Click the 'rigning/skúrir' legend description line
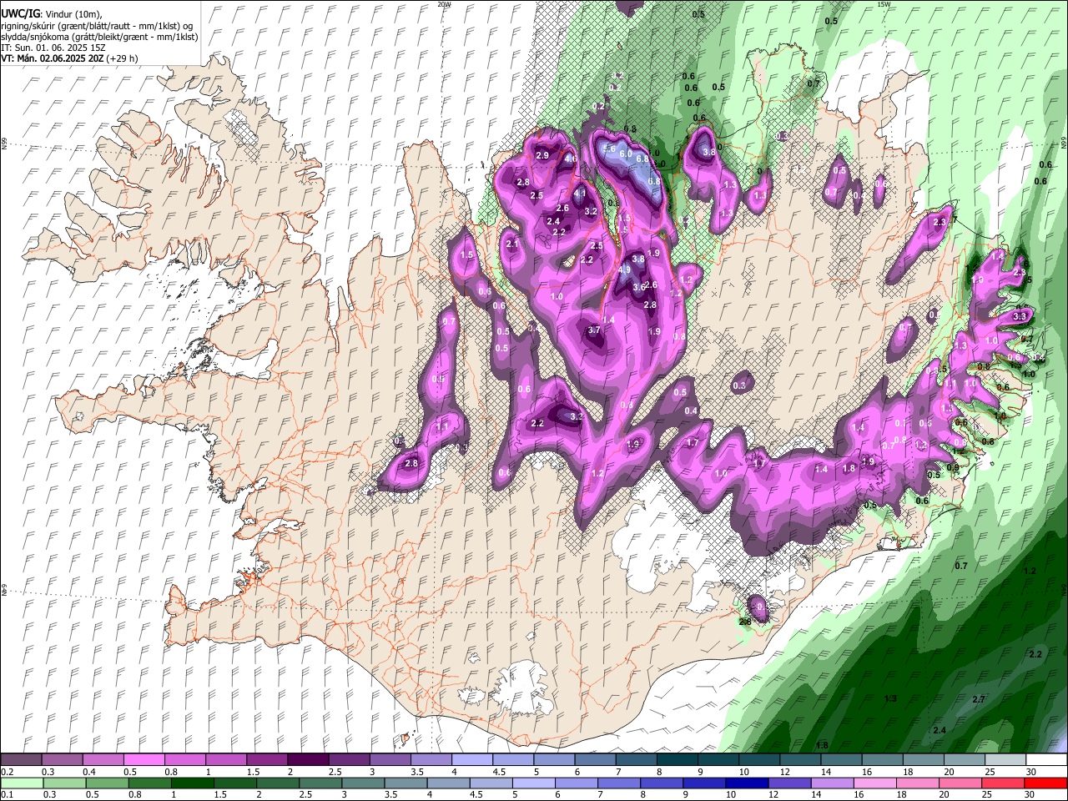Screen dimensions: 1068x801 pos(97,26)
